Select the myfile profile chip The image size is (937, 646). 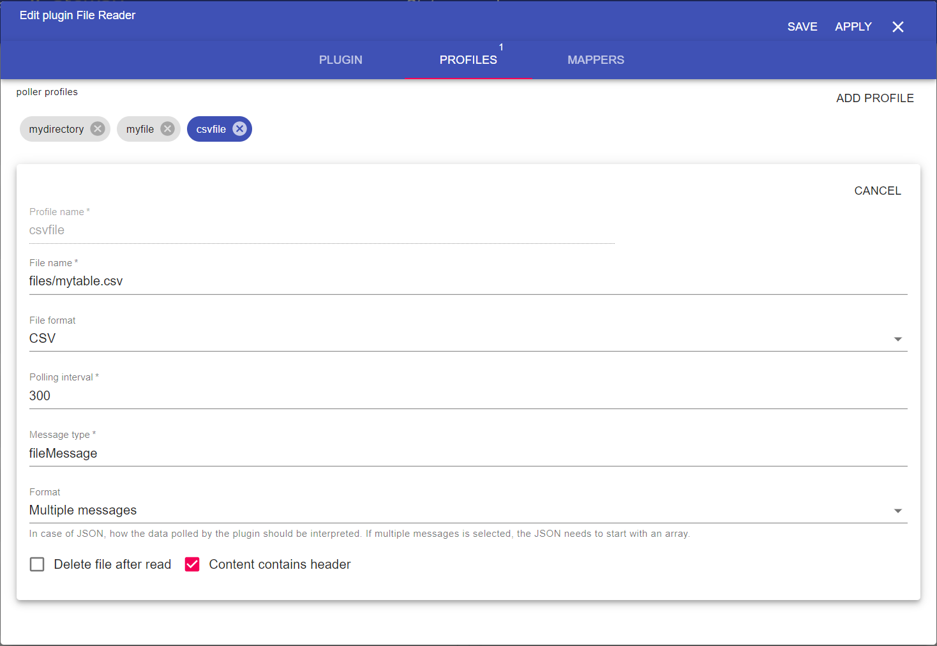(140, 129)
